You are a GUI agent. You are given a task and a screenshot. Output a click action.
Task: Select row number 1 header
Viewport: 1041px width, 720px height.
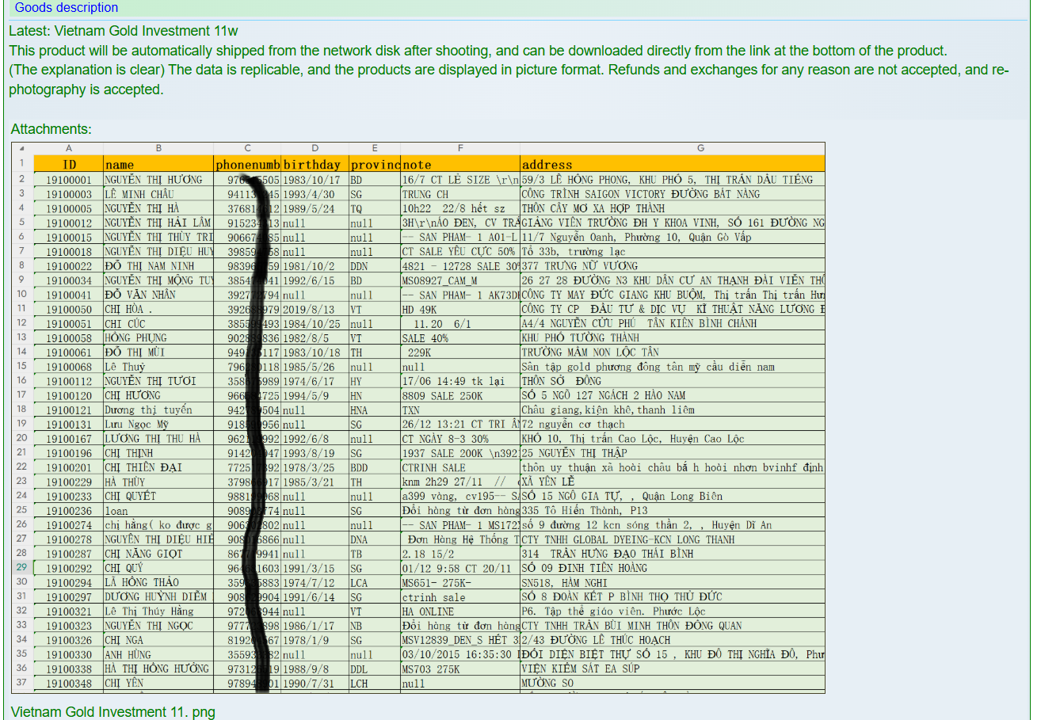point(21,164)
